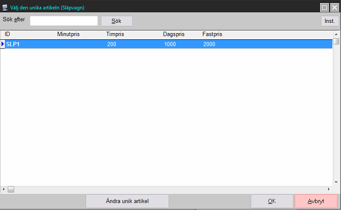Image resolution: width=341 pixels, height=210 pixels.
Task: Click the horizontal scrollbar left arrow
Action: (3, 189)
